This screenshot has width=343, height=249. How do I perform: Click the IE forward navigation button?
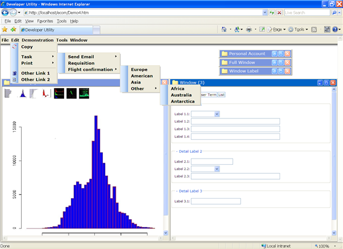(x=13, y=13)
